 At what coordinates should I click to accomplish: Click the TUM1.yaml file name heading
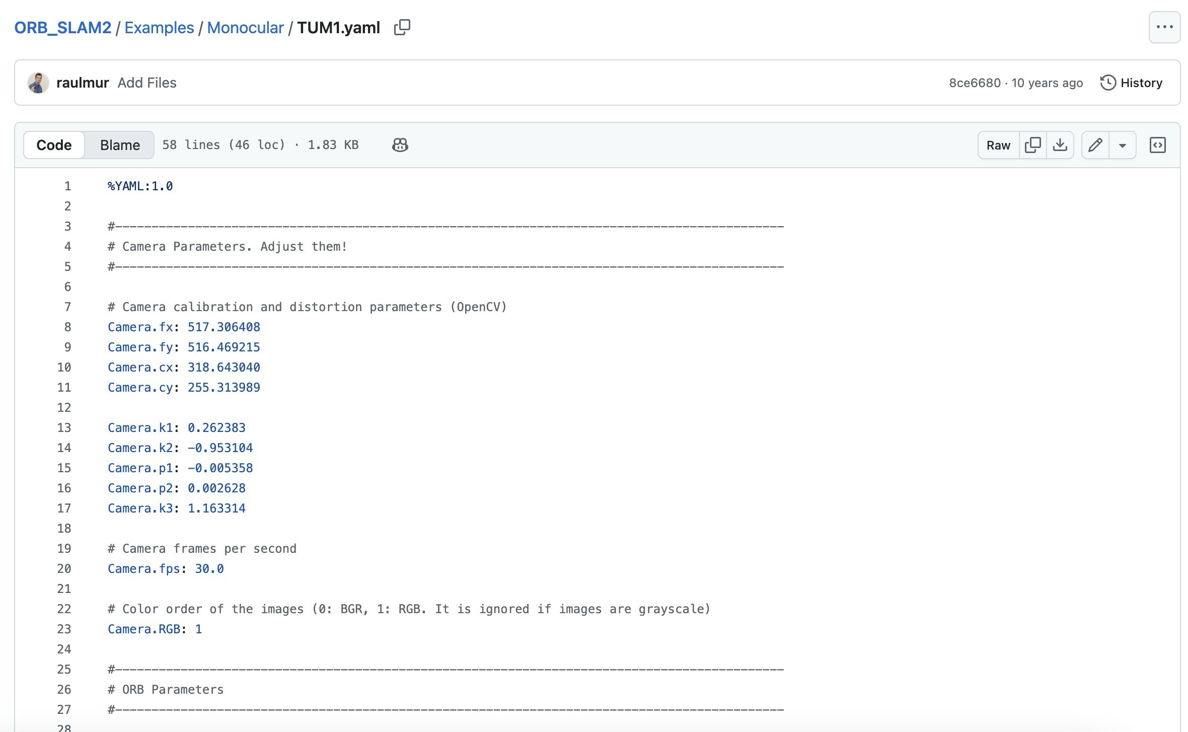pyautogui.click(x=338, y=28)
